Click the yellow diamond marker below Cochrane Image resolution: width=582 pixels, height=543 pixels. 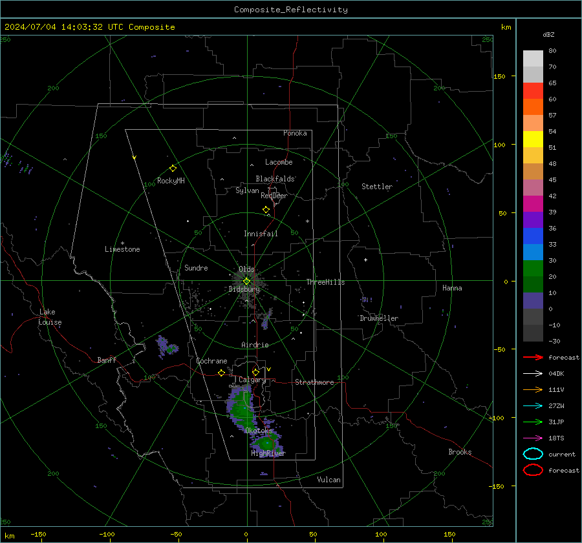pos(222,373)
